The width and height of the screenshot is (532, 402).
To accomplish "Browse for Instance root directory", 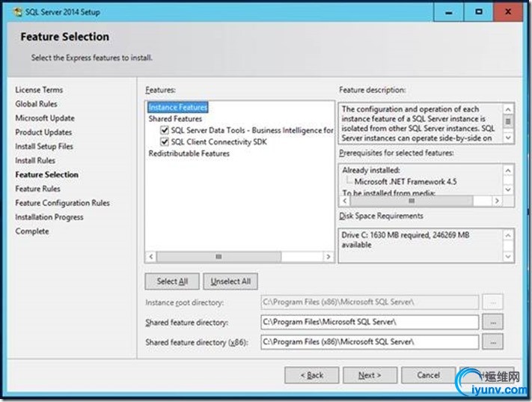I will pyautogui.click(x=493, y=302).
